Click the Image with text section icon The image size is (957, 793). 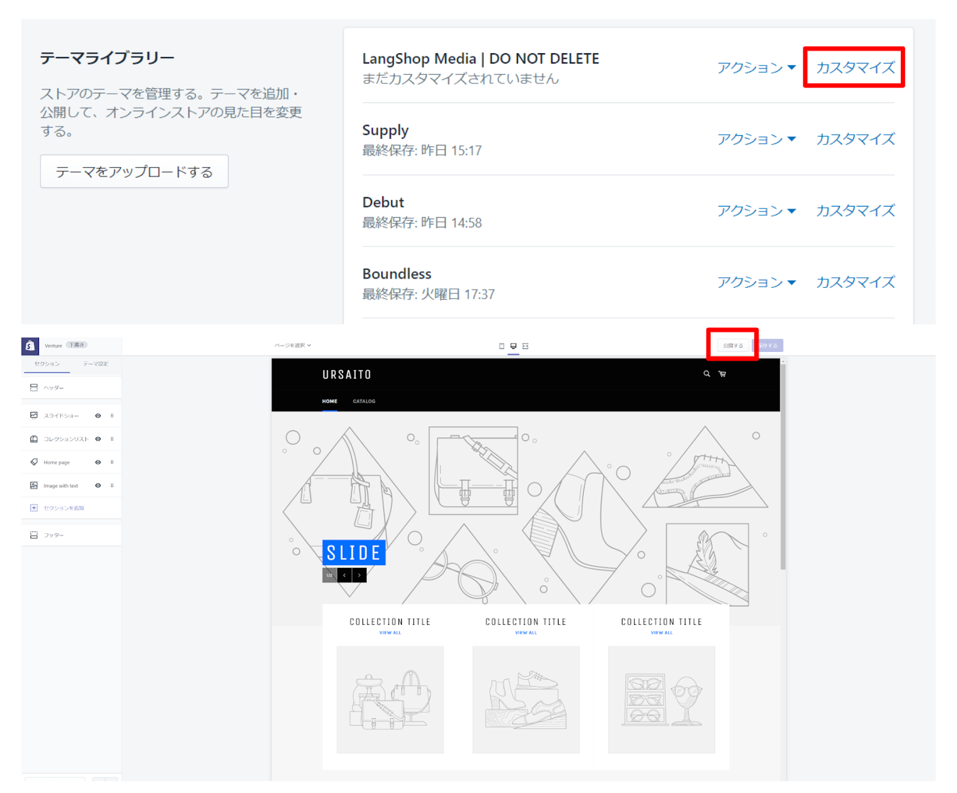(x=34, y=485)
